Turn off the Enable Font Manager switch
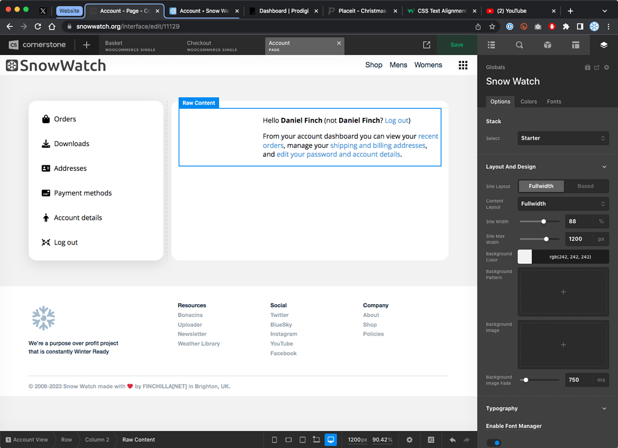 [x=495, y=443]
